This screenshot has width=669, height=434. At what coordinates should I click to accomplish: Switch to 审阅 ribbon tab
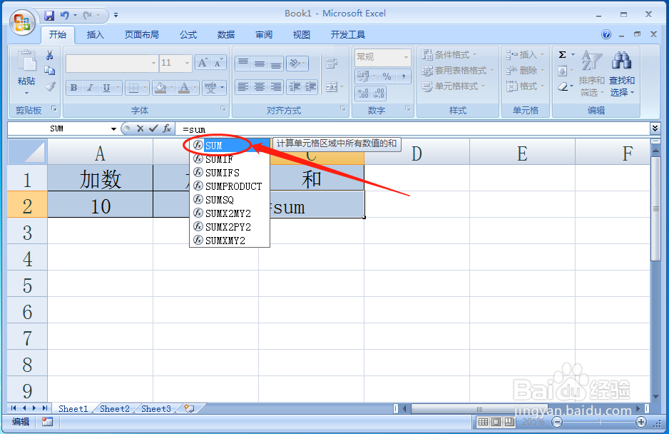(264, 34)
